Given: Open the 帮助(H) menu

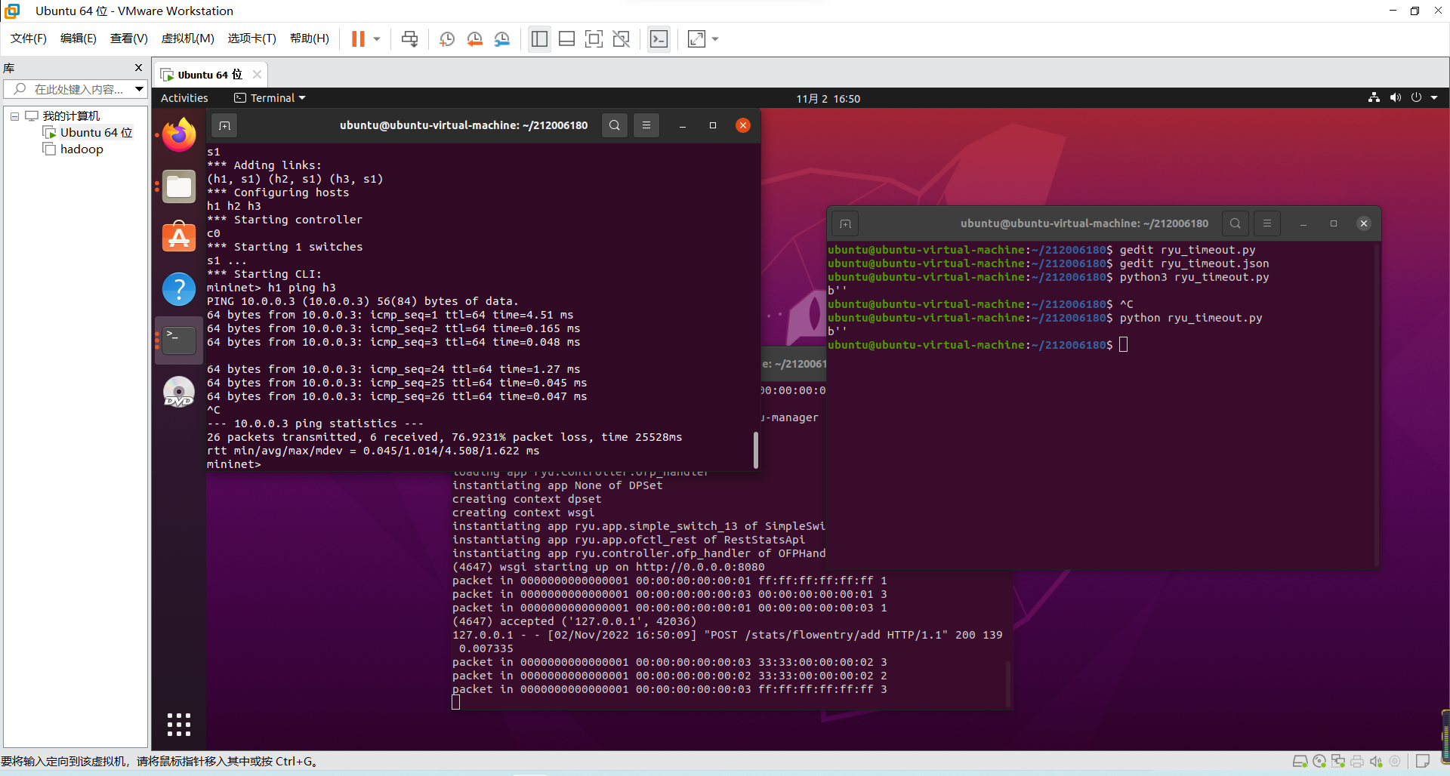Looking at the screenshot, I should click(x=310, y=38).
